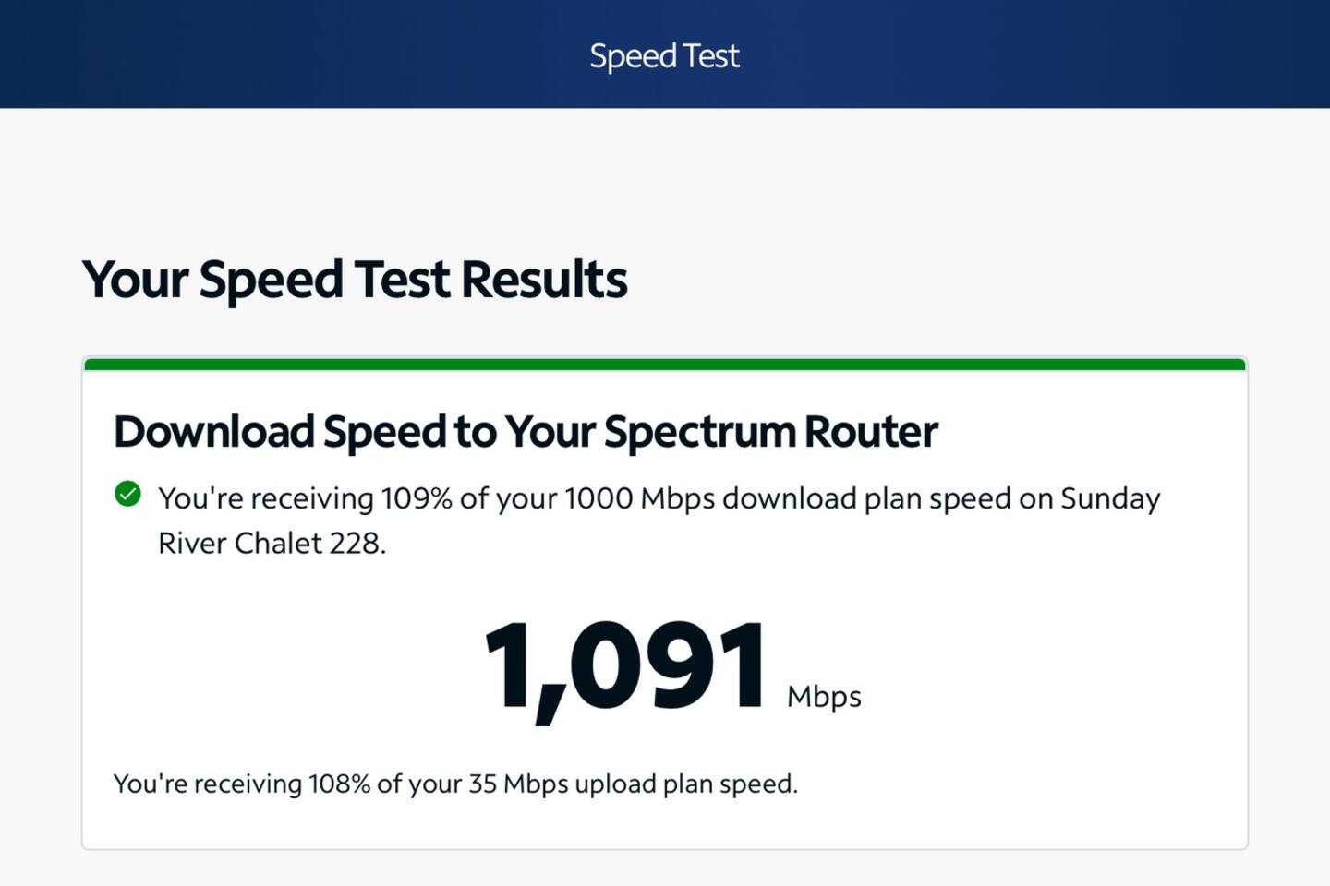Click the green checkmark status icon

(x=127, y=495)
